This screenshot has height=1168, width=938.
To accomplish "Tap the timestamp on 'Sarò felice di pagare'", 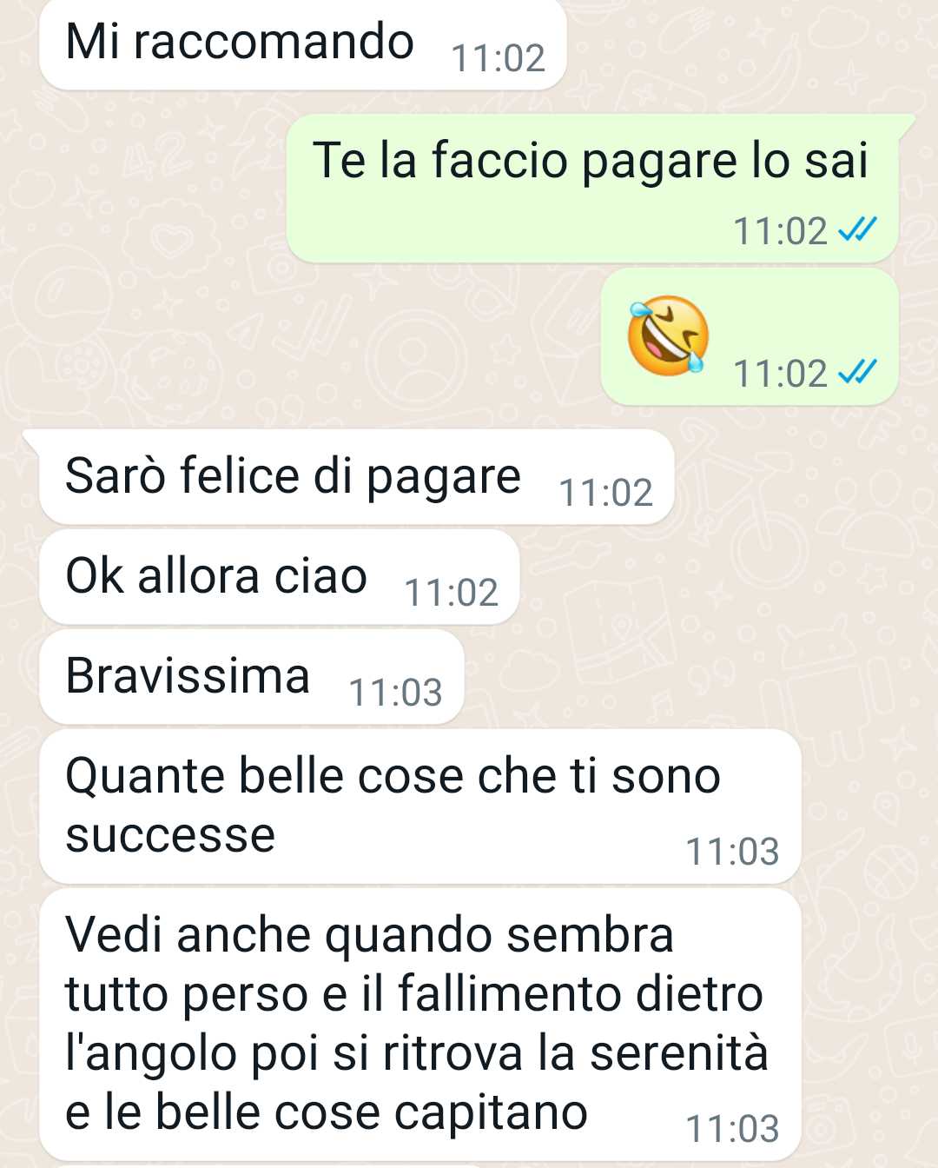I will coord(606,493).
